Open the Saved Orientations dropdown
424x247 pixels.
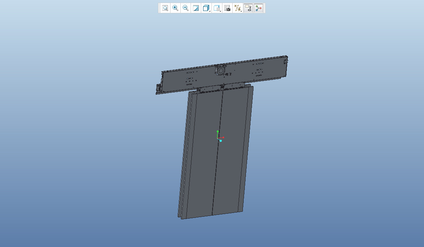coord(217,8)
